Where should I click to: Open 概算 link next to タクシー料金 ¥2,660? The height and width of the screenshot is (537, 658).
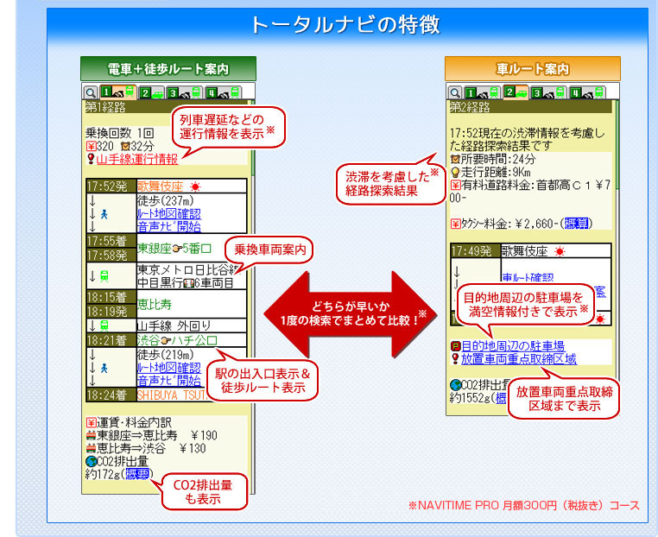coord(577,224)
